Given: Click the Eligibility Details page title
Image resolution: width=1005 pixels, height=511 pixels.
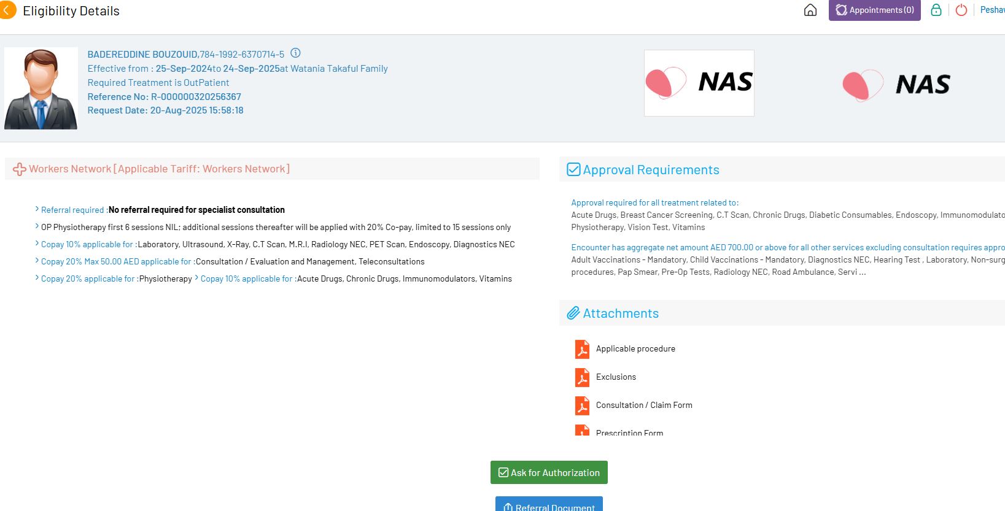Looking at the screenshot, I should tap(71, 11).
